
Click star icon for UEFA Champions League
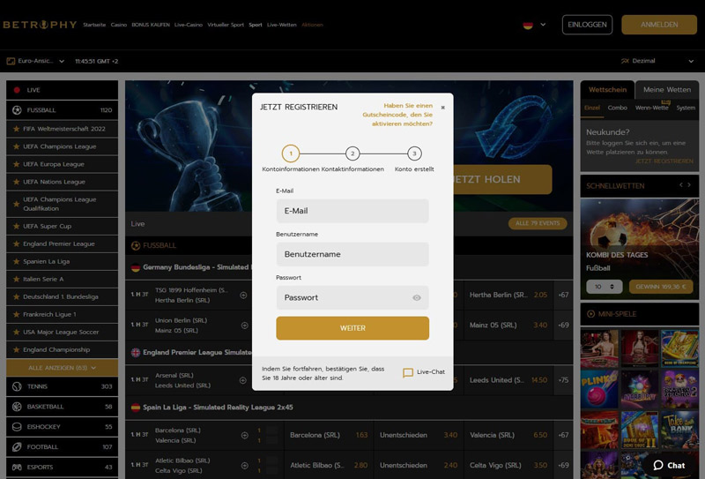point(16,146)
